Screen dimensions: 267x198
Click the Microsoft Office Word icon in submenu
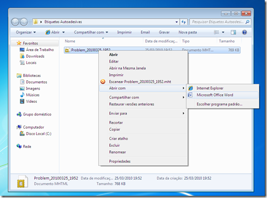pyautogui.click(x=190, y=95)
